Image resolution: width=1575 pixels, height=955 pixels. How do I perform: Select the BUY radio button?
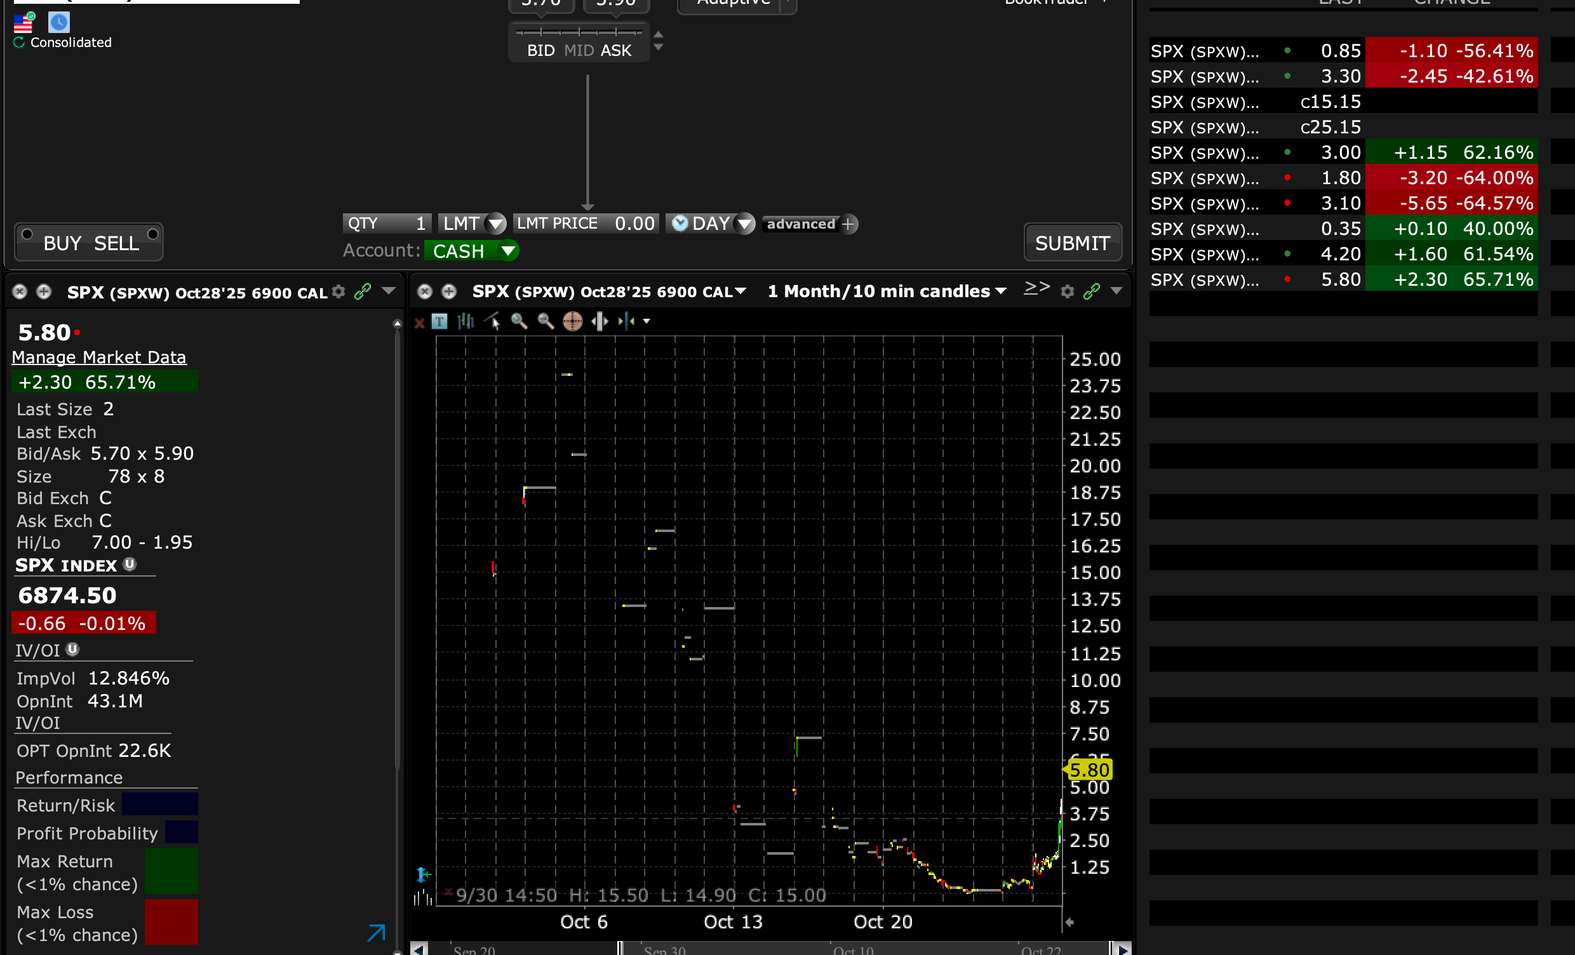[27, 234]
